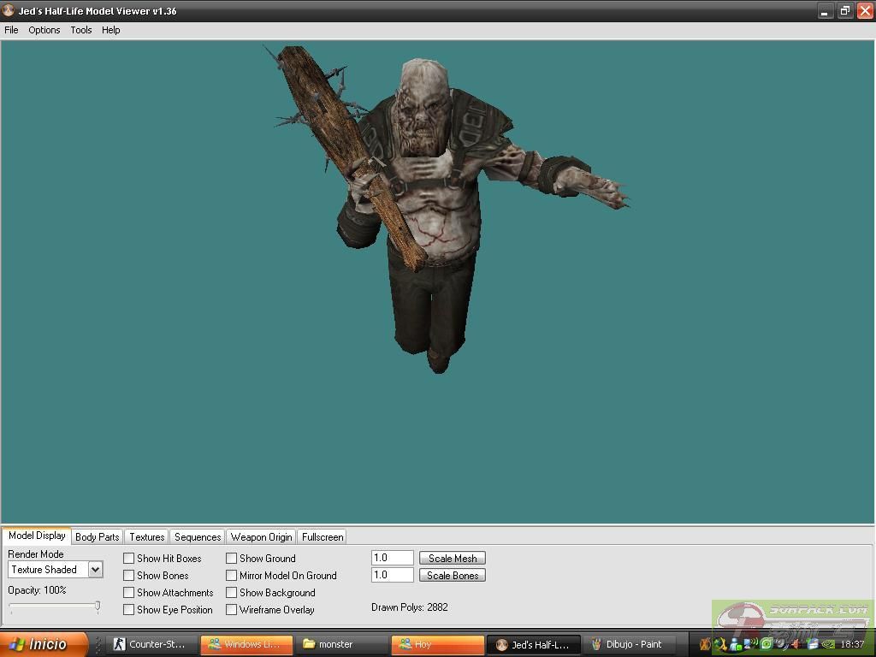Enable Show Eye Position checkbox

128,609
